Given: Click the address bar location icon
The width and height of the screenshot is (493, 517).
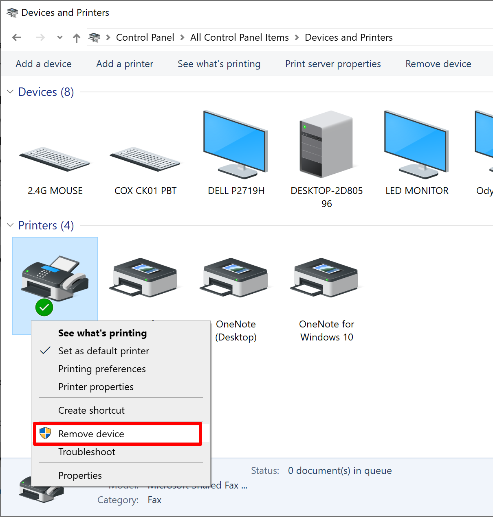Looking at the screenshot, I should point(94,37).
